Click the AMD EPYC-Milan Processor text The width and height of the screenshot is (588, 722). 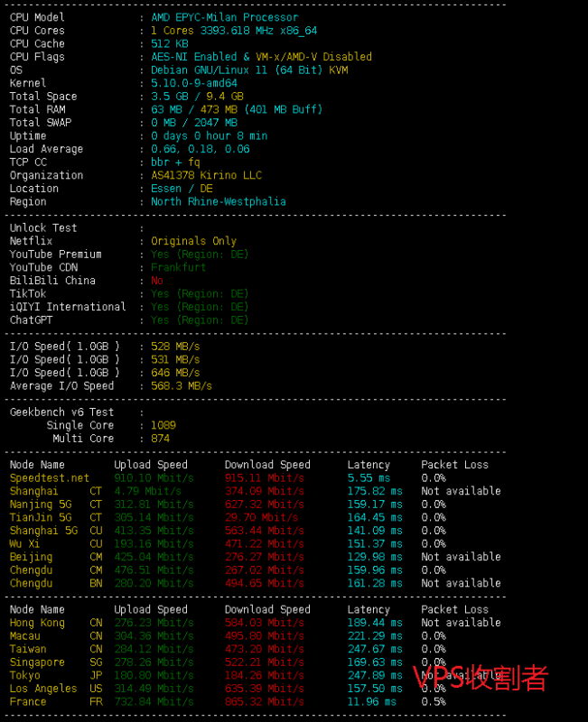click(224, 17)
